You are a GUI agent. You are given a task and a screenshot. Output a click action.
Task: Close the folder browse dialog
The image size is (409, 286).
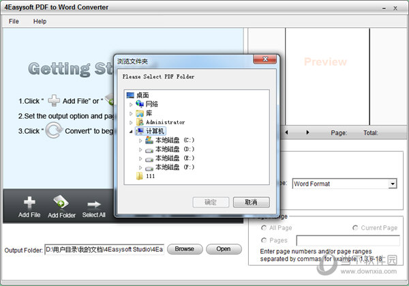coord(264,59)
